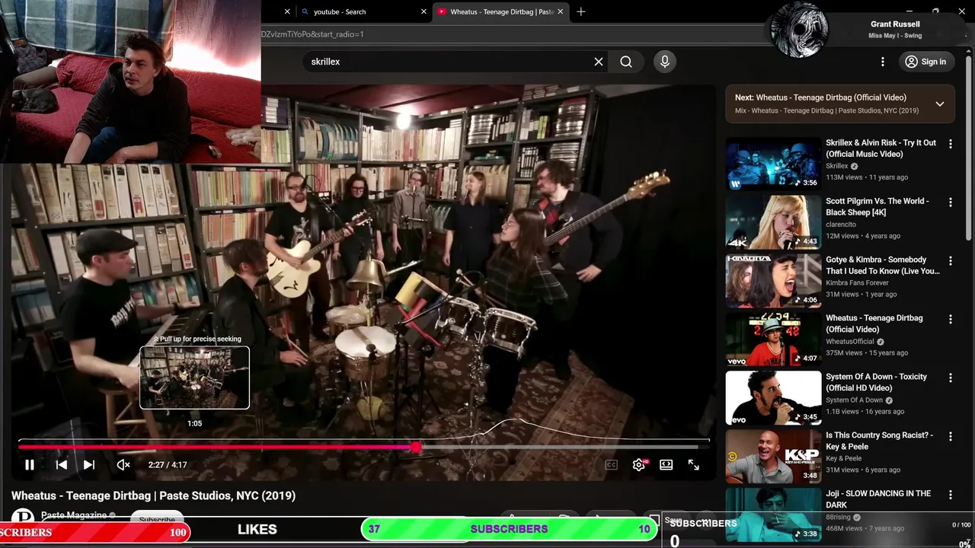Open Gotye & Kimbra live video thumbnail
This screenshot has width=975, height=548.
[773, 280]
